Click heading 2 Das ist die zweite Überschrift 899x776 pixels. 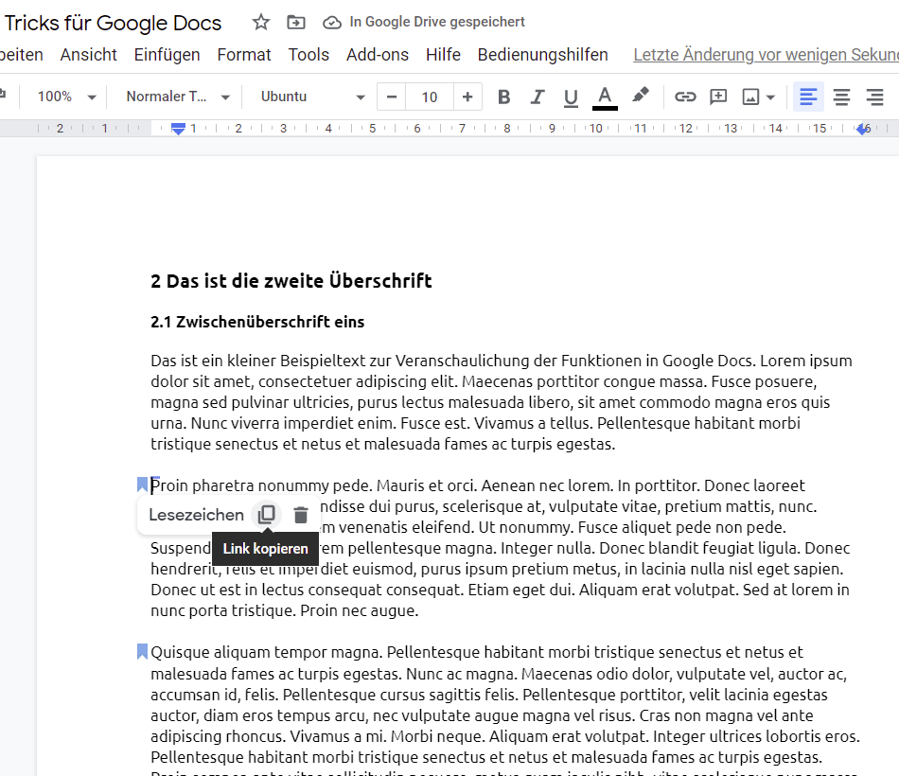pyautogui.click(x=291, y=280)
